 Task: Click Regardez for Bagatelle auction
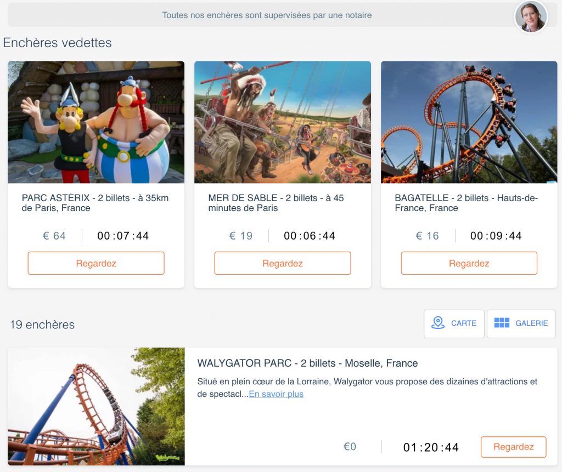pyautogui.click(x=469, y=263)
